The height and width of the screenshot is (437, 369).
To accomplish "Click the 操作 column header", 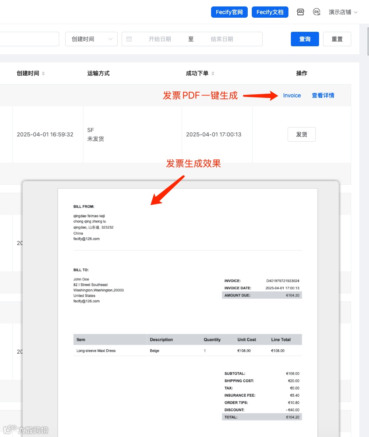I will tap(301, 73).
